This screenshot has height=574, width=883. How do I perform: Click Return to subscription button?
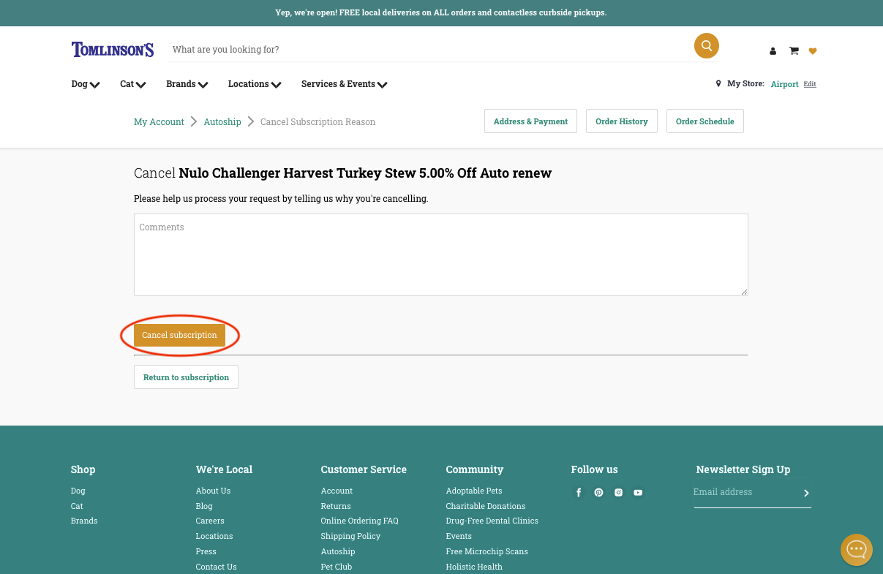tap(186, 377)
